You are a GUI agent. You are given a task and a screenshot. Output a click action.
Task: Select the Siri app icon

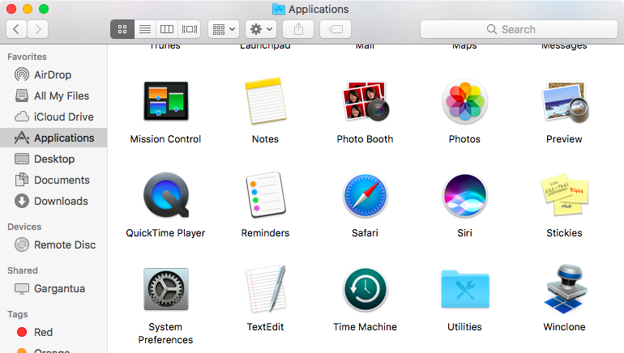click(465, 195)
